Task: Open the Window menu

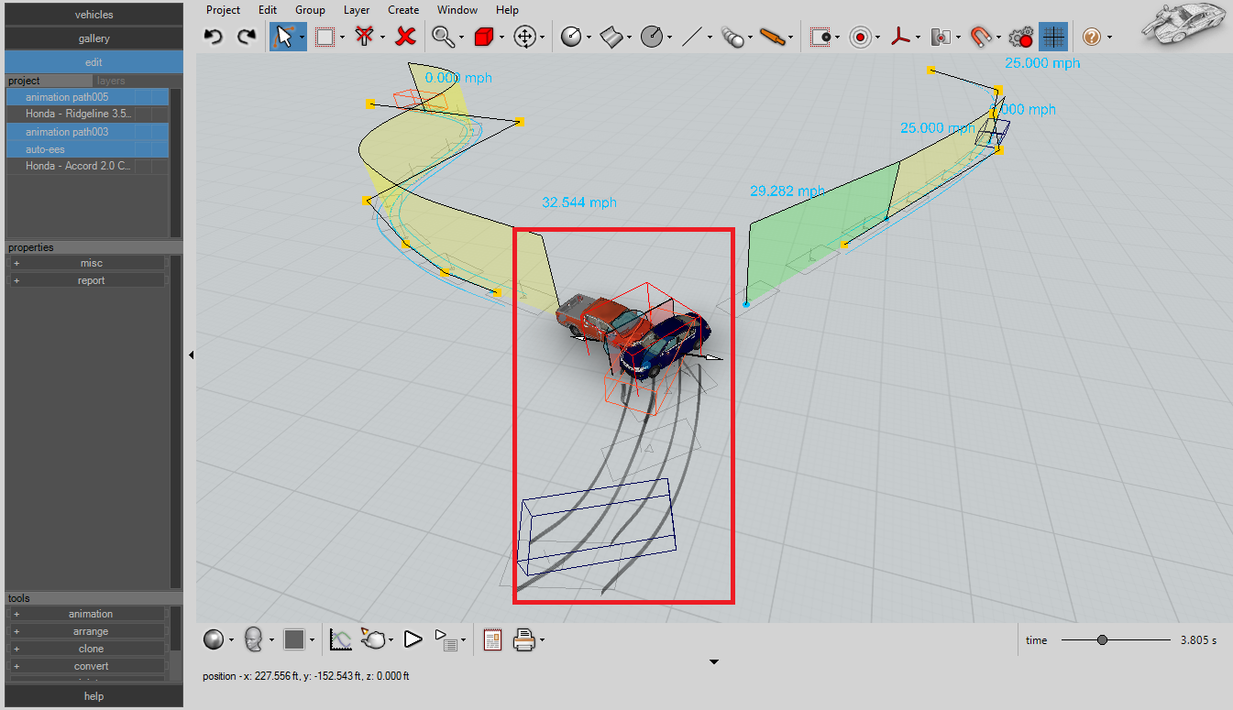Action: point(457,10)
